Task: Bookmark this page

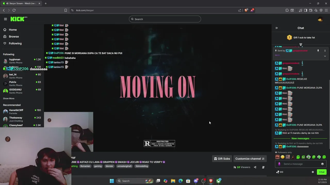Action: pos(65,10)
